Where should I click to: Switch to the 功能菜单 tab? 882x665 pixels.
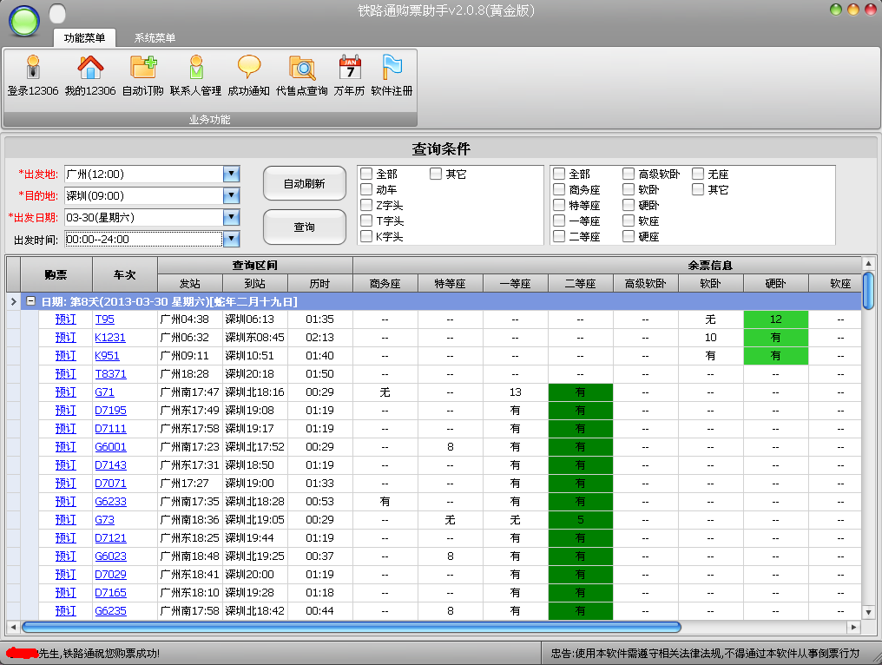pyautogui.click(x=85, y=36)
